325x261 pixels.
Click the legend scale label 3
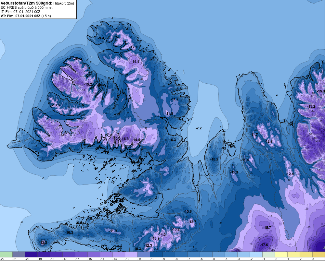313,259
